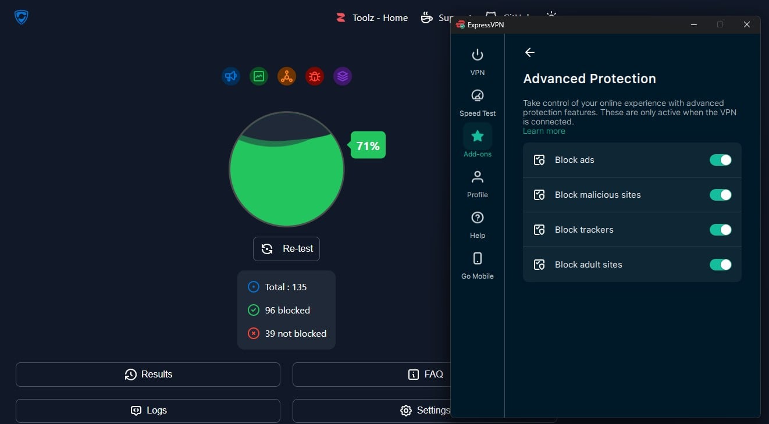Click the shield icon beside Block trackers
Viewport: 769px width, 424px height.
pyautogui.click(x=539, y=230)
